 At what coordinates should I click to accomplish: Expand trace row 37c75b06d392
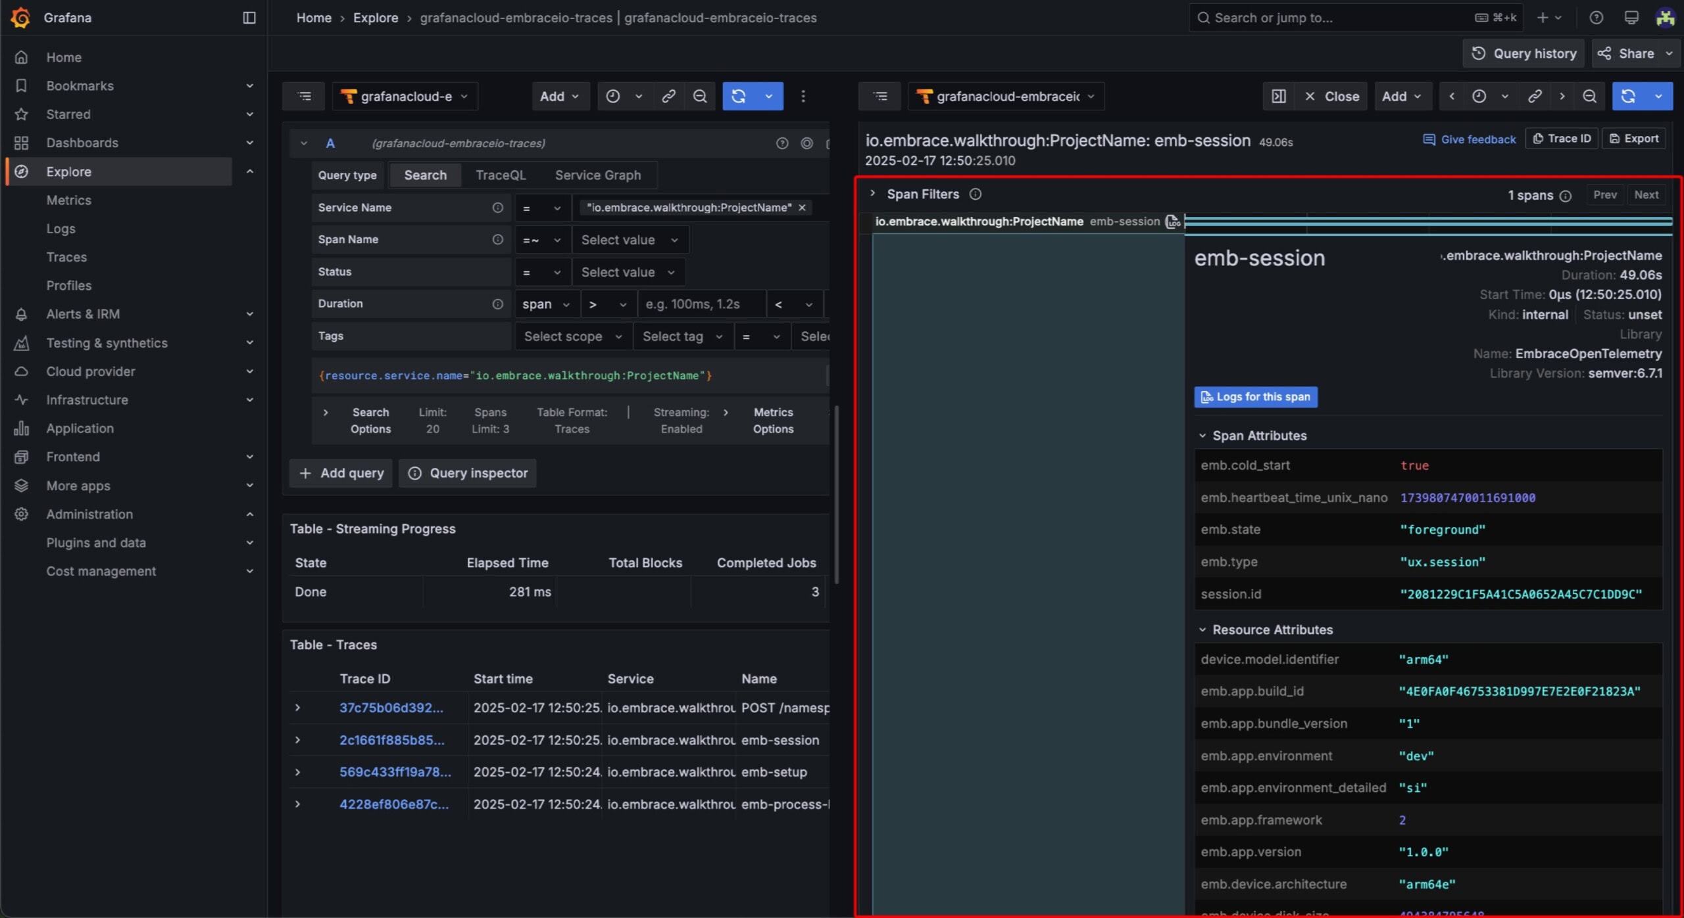(297, 708)
